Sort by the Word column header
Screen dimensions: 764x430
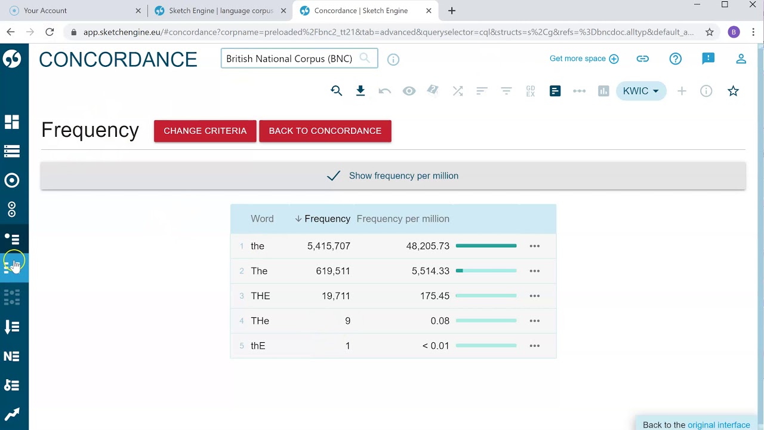coord(262,219)
